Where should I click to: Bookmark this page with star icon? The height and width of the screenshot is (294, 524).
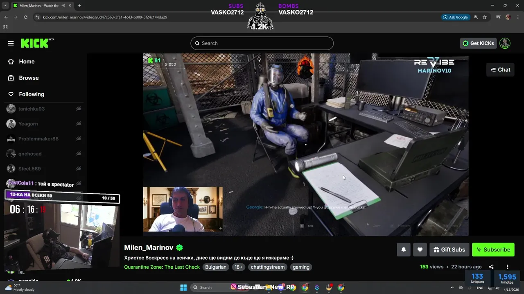click(x=485, y=17)
